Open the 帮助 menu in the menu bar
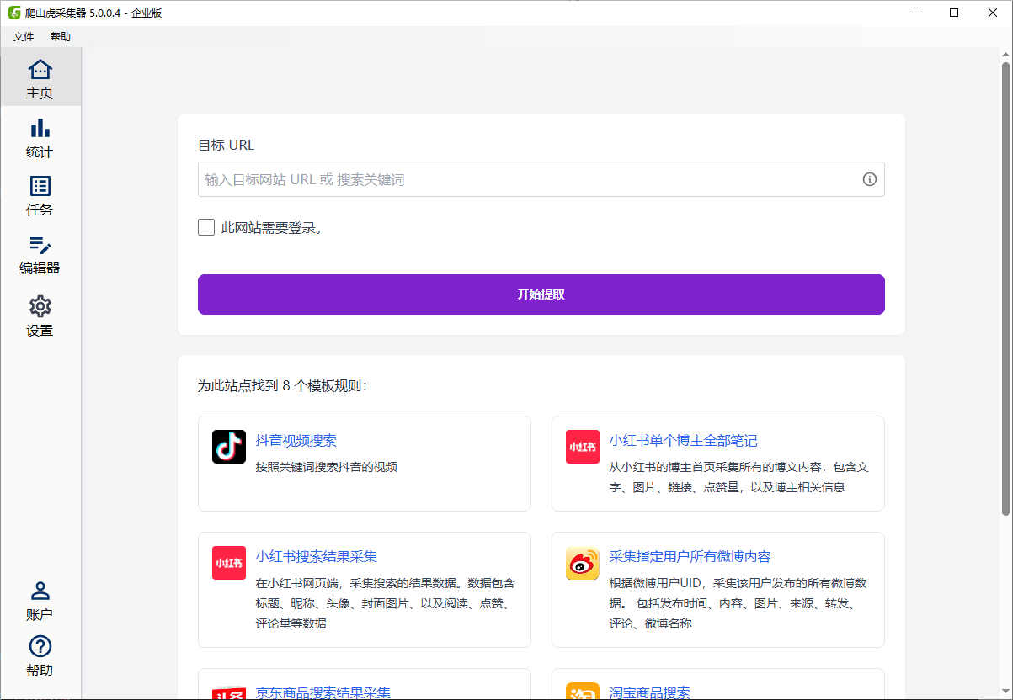The width and height of the screenshot is (1013, 700). (61, 37)
